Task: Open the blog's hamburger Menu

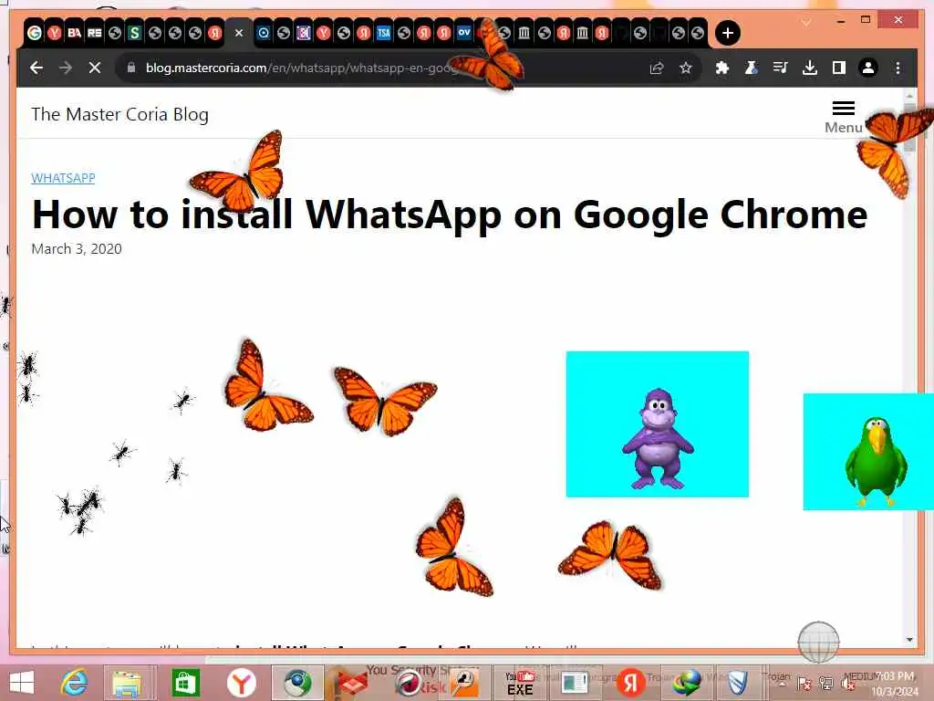Action: [844, 117]
